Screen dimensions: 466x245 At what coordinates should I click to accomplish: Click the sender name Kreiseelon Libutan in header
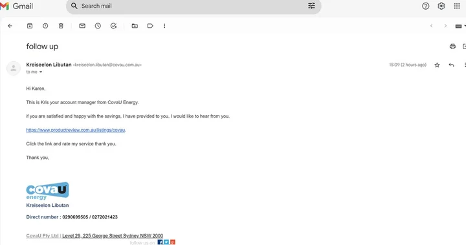coord(49,65)
